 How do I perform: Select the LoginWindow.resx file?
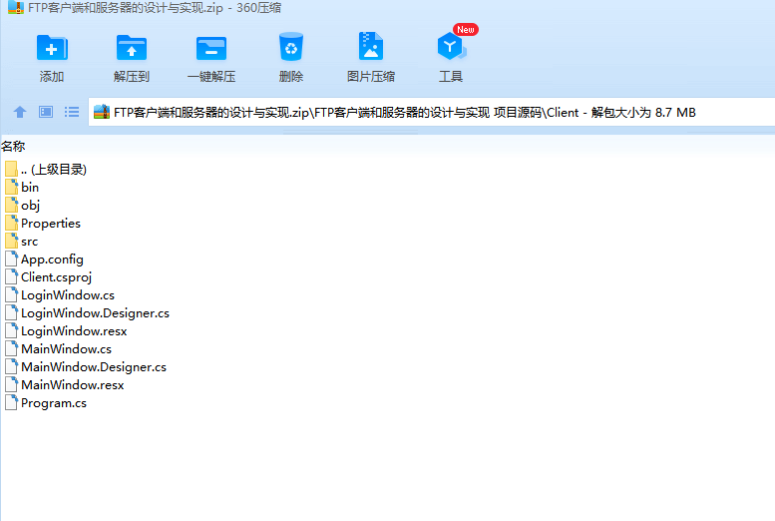pyautogui.click(x=66, y=331)
